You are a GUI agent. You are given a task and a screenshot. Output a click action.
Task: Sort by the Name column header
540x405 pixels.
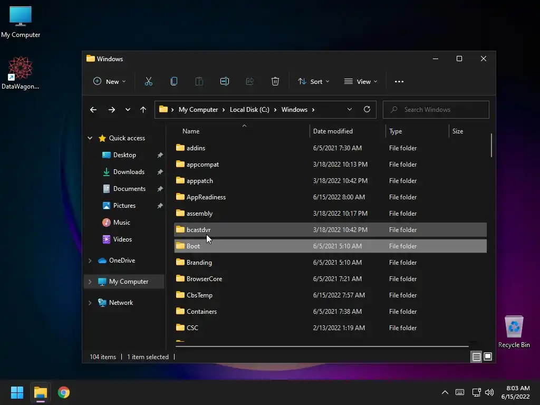191,131
